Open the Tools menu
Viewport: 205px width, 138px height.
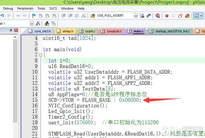41,9
